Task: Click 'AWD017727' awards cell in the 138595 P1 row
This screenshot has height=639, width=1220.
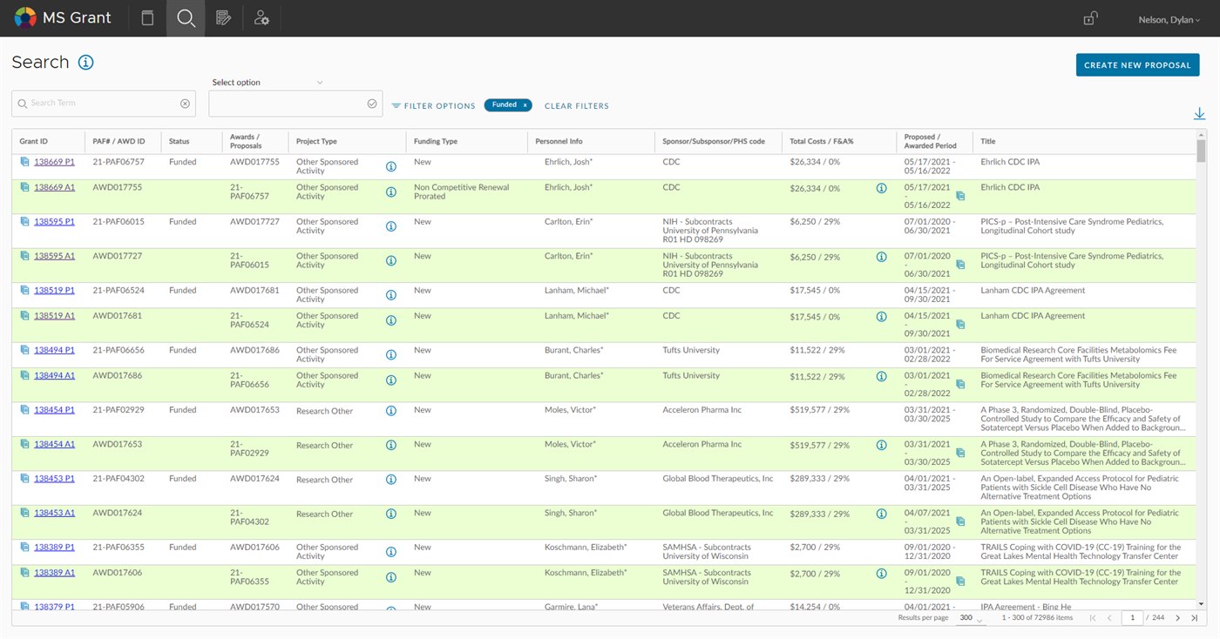Action: tap(254, 222)
